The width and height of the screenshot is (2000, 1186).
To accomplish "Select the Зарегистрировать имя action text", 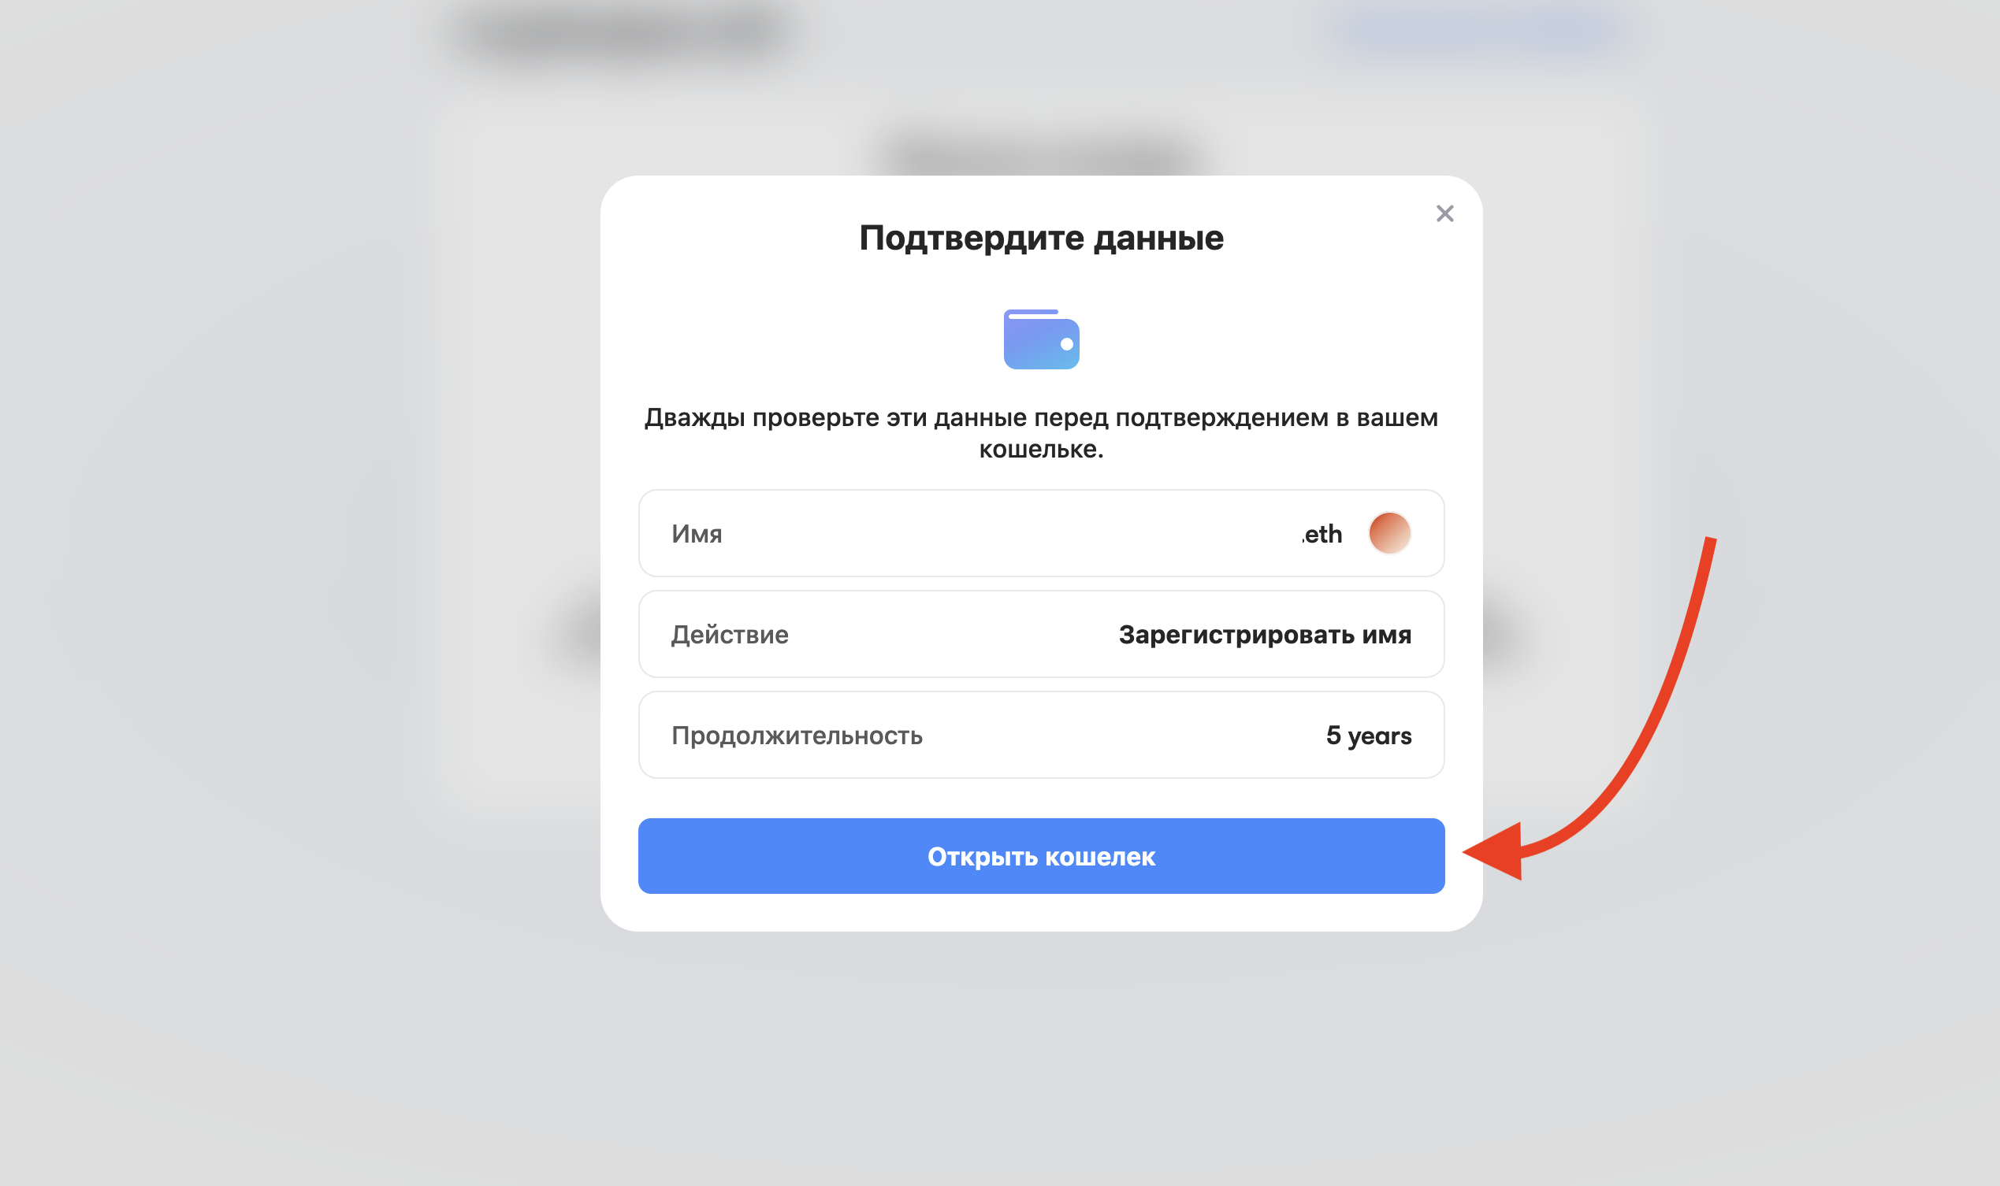I will tap(1265, 635).
